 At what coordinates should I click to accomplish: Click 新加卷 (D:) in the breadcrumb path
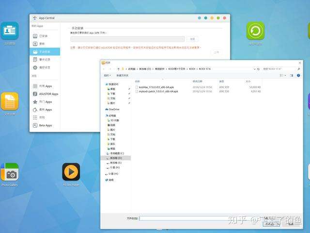145,69
